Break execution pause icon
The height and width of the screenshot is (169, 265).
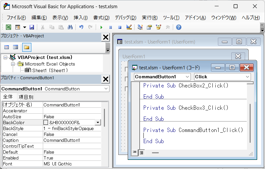coord(110,27)
